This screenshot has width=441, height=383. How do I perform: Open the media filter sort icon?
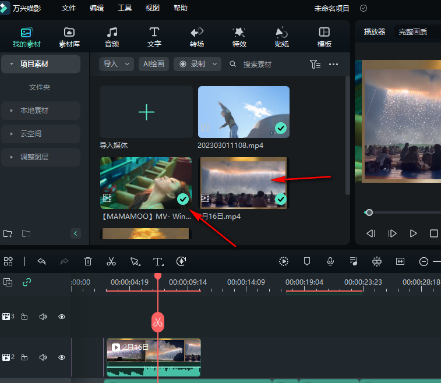click(x=315, y=65)
